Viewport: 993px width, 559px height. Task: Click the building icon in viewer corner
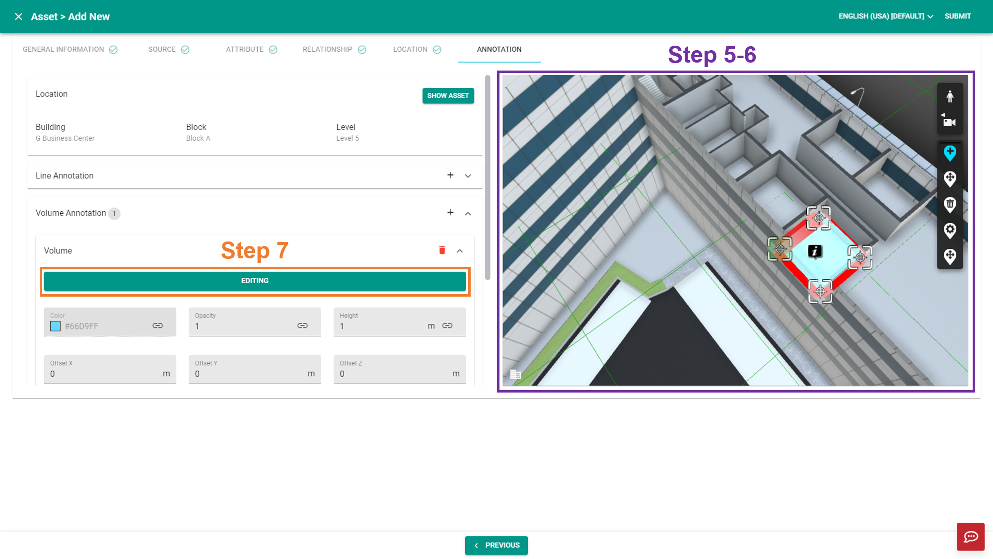(515, 374)
